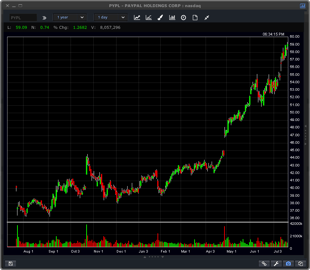Click the chain link symbol icon
Viewport: 310px width, 270px height.
264,264
